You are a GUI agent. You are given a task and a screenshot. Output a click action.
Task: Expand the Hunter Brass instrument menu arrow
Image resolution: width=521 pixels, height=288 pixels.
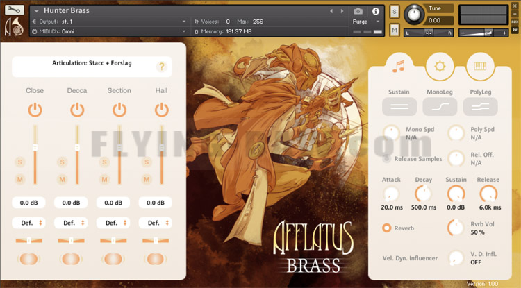pyautogui.click(x=37, y=11)
